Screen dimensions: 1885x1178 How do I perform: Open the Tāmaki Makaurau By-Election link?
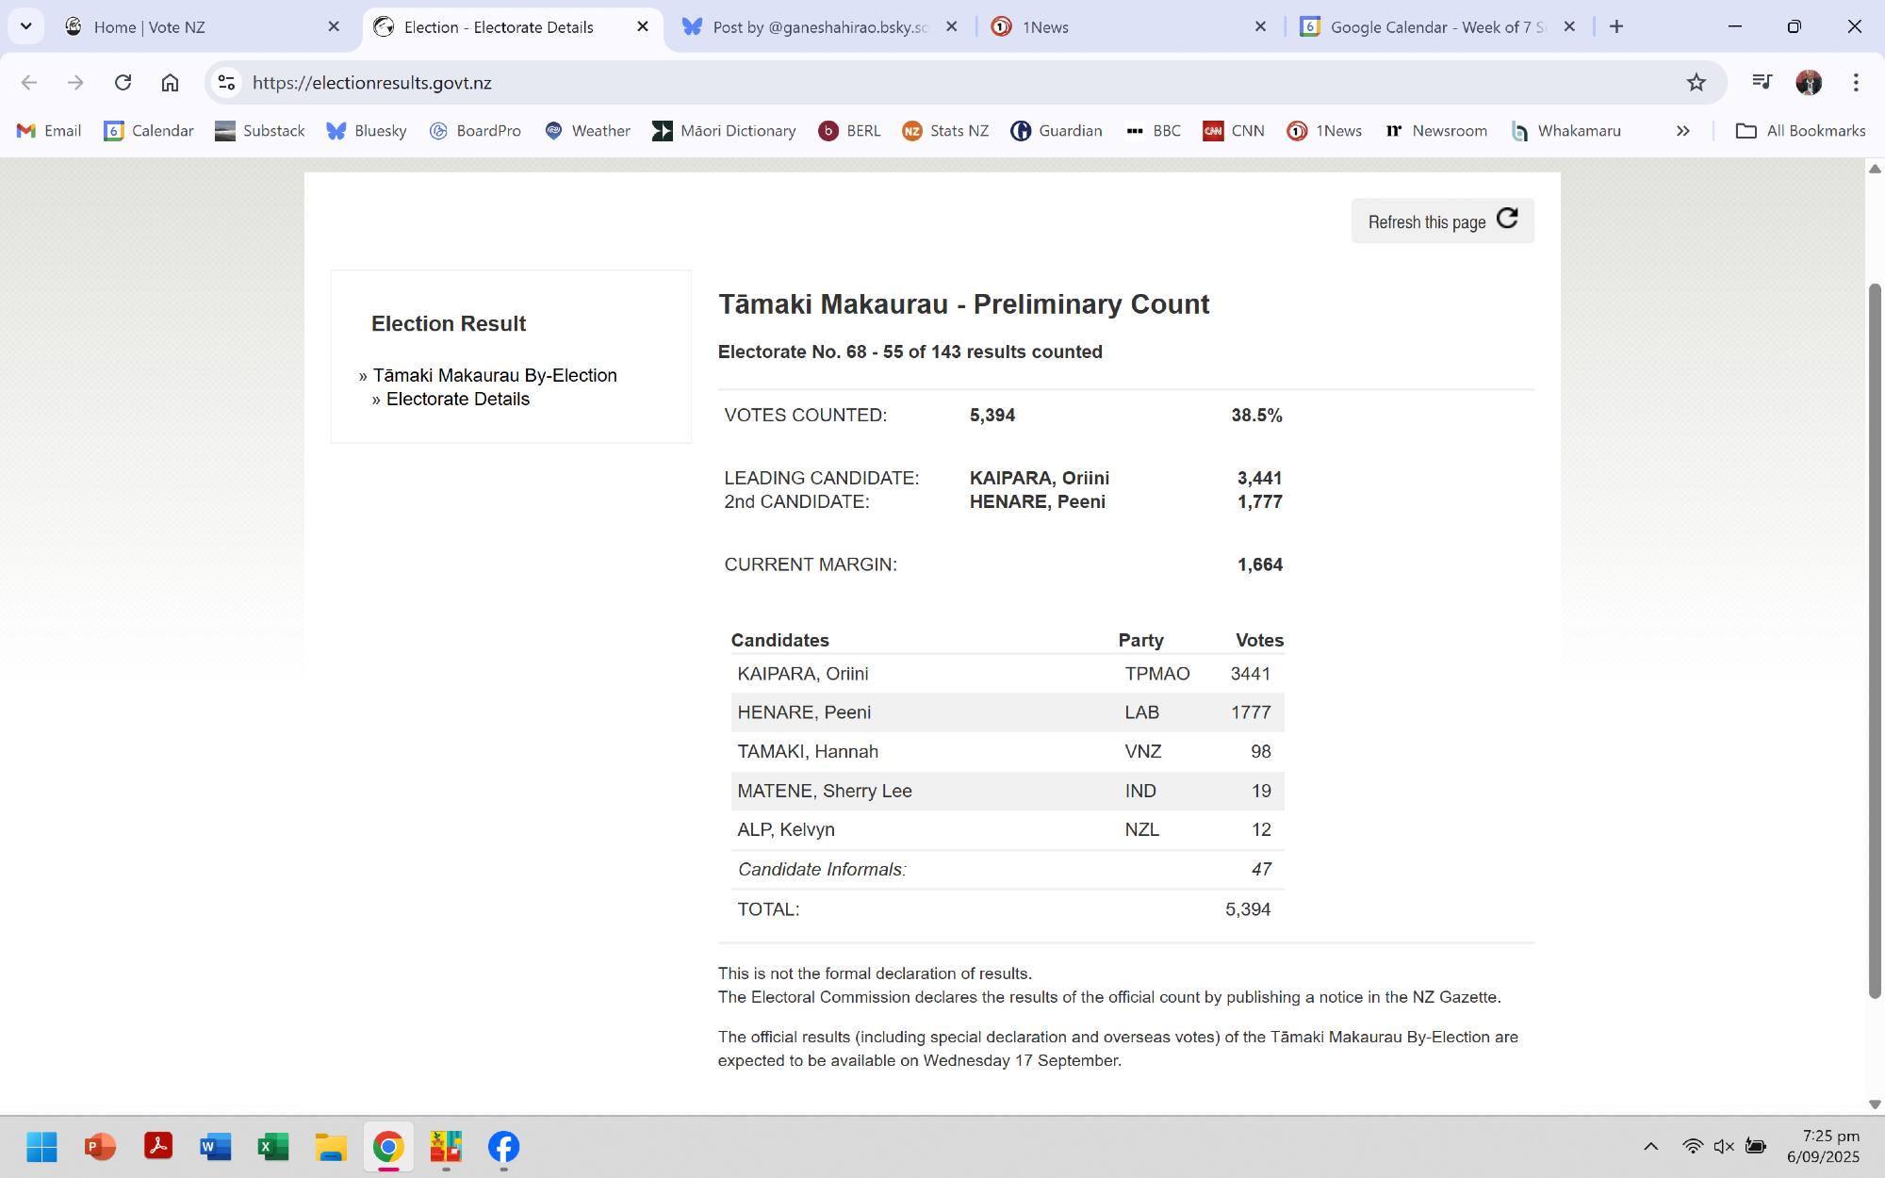pos(495,375)
